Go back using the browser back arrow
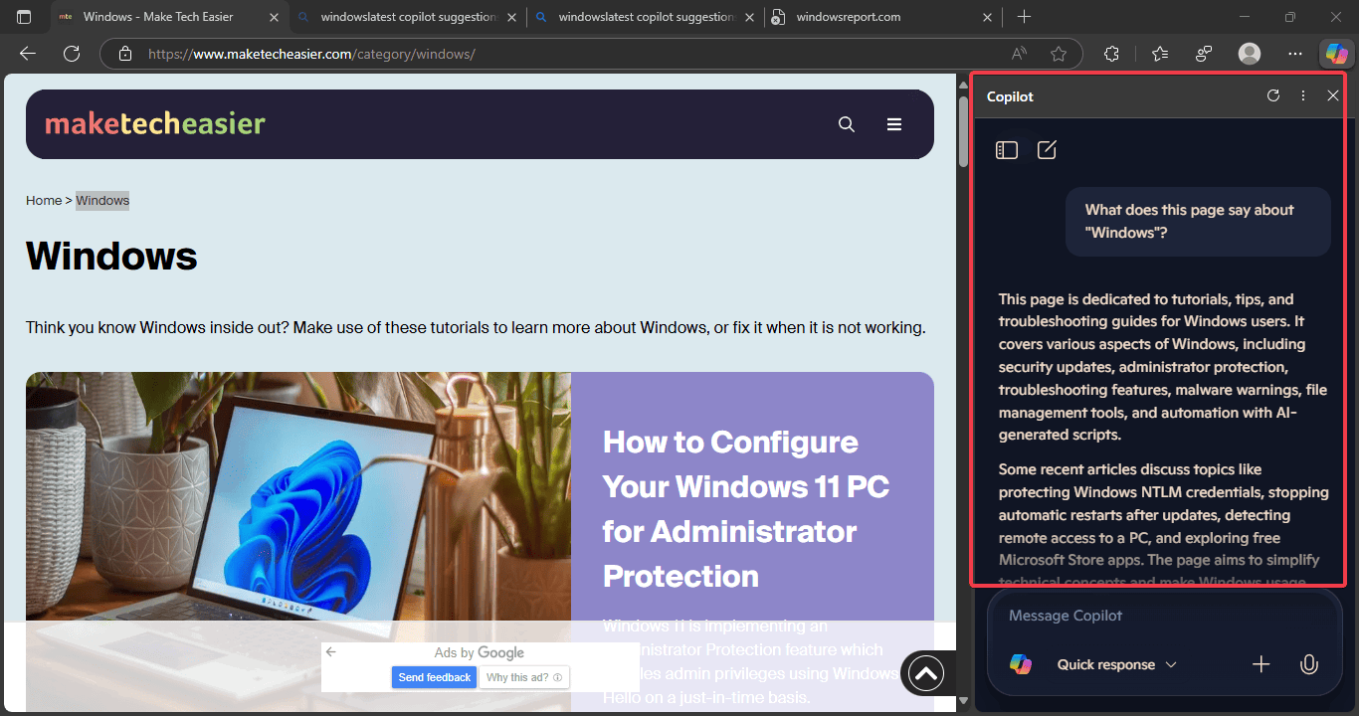Viewport: 1359px width, 716px height. [28, 54]
